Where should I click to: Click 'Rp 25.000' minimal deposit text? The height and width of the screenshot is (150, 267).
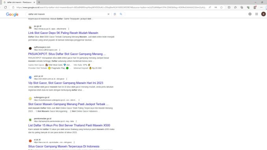(97, 68)
